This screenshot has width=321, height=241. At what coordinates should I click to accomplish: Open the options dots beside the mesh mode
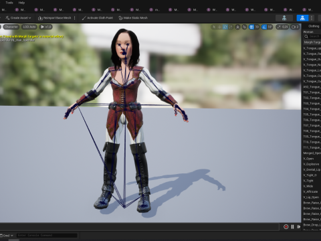312,18
